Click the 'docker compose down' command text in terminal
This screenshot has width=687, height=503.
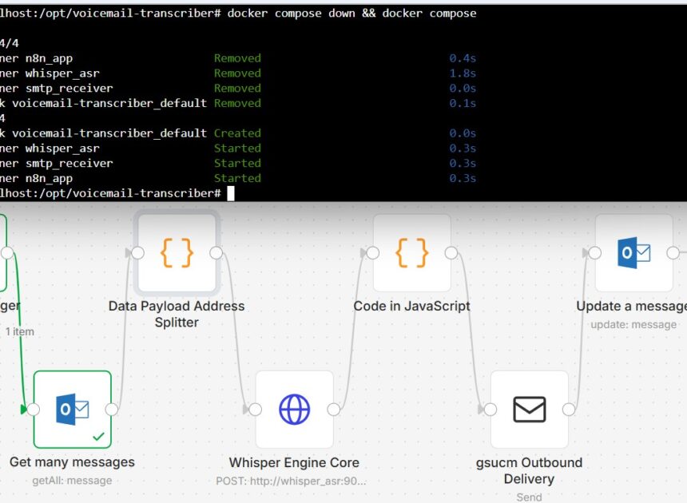291,13
